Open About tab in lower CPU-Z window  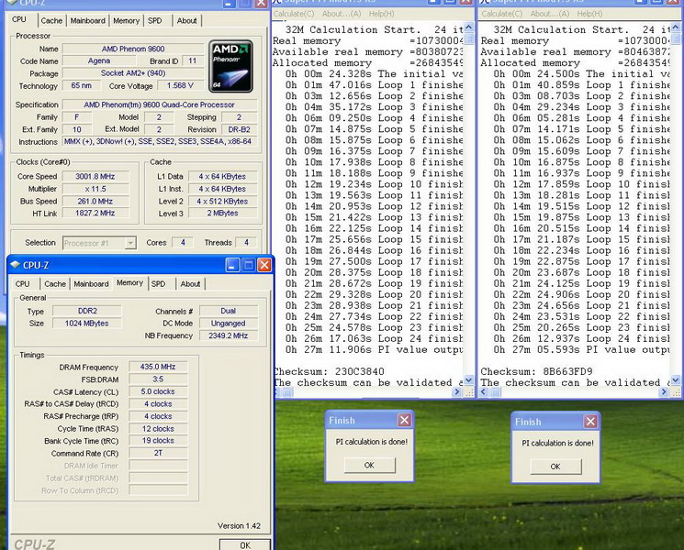pos(190,284)
